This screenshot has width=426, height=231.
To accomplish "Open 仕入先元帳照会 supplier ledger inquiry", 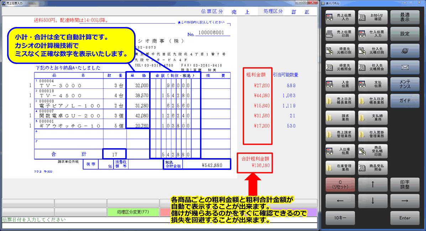I will [373, 68].
